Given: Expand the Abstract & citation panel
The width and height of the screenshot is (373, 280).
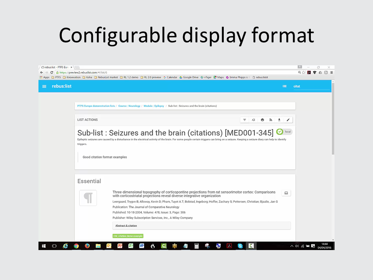Looking at the screenshot, I should (x=126, y=226).
